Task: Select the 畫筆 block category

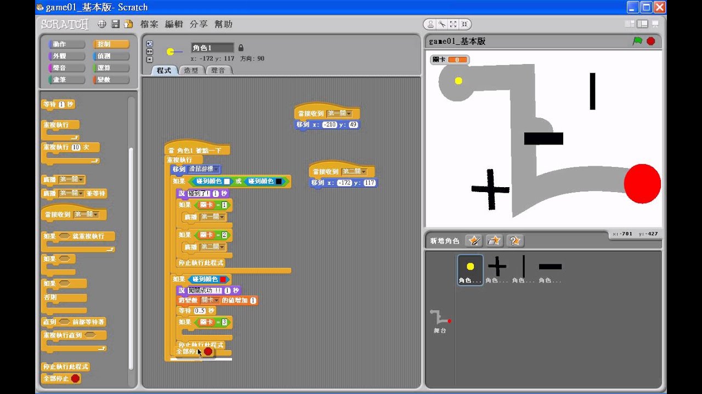Action: tap(67, 80)
